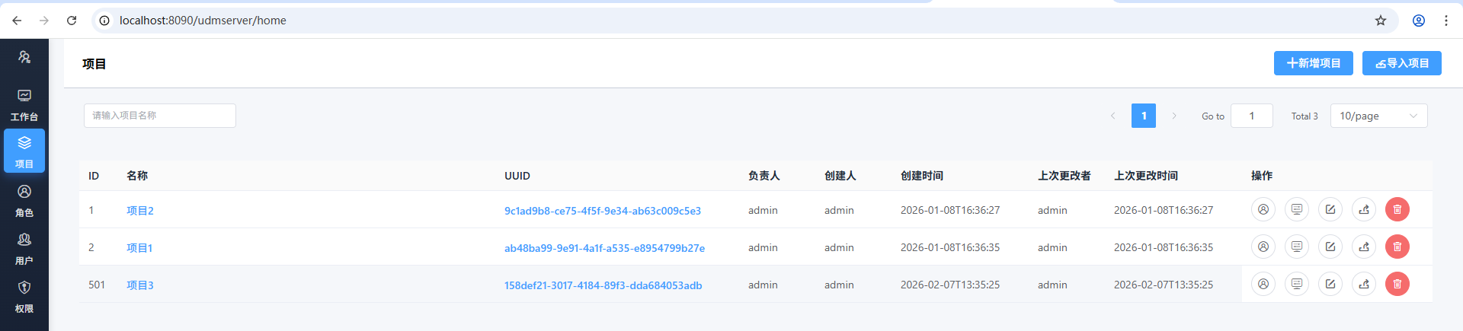Viewport: 1463px width, 331px height.
Task: Select the 项目 sidebar menu item
Action: click(x=24, y=151)
